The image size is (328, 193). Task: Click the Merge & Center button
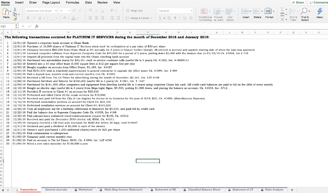[x=137, y=18]
